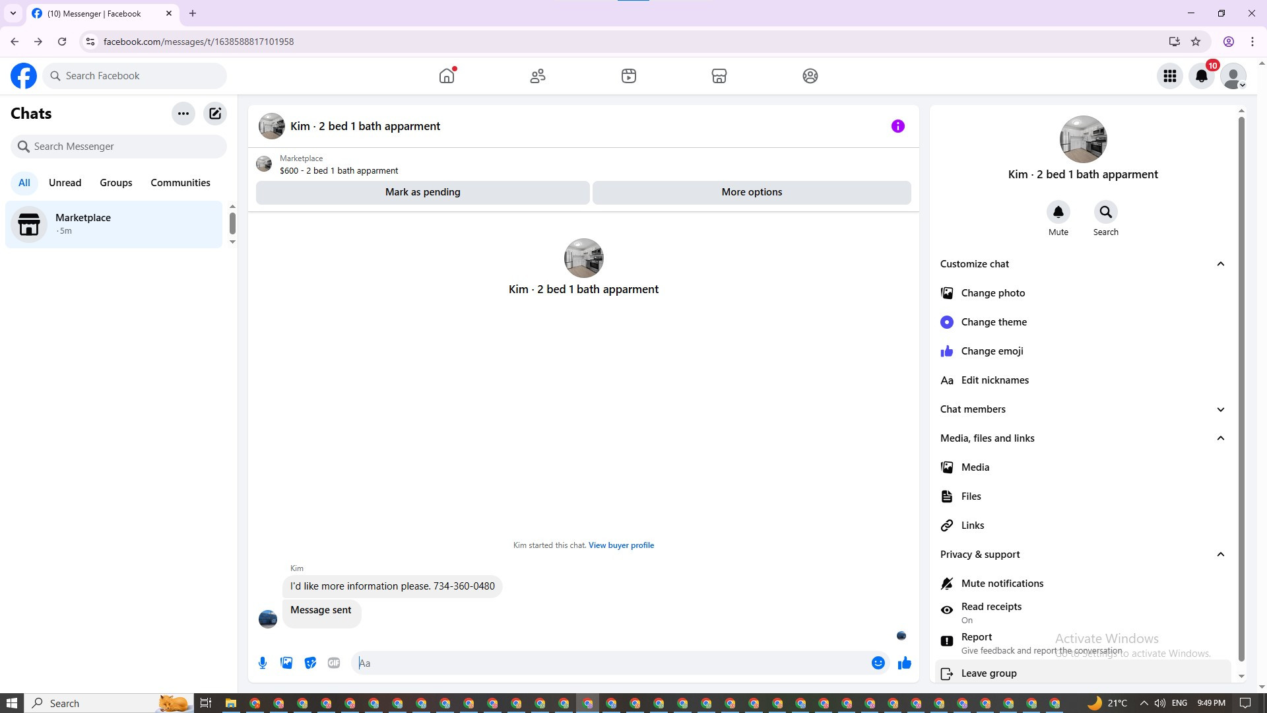Screen dimensions: 1267x713
Task: Send a thumbs up like
Action: (904, 663)
